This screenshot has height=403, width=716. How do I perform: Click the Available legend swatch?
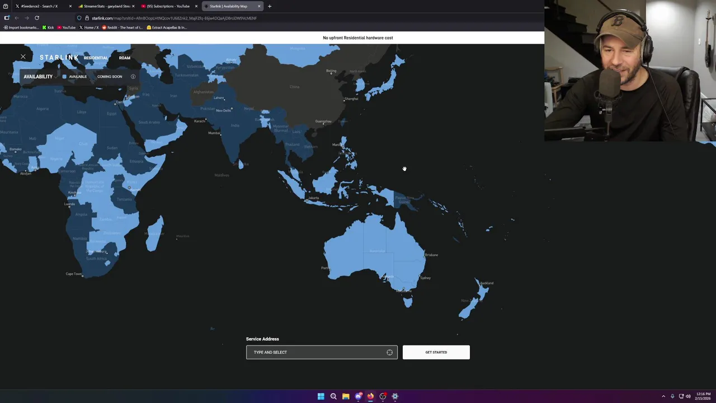pyautogui.click(x=64, y=77)
